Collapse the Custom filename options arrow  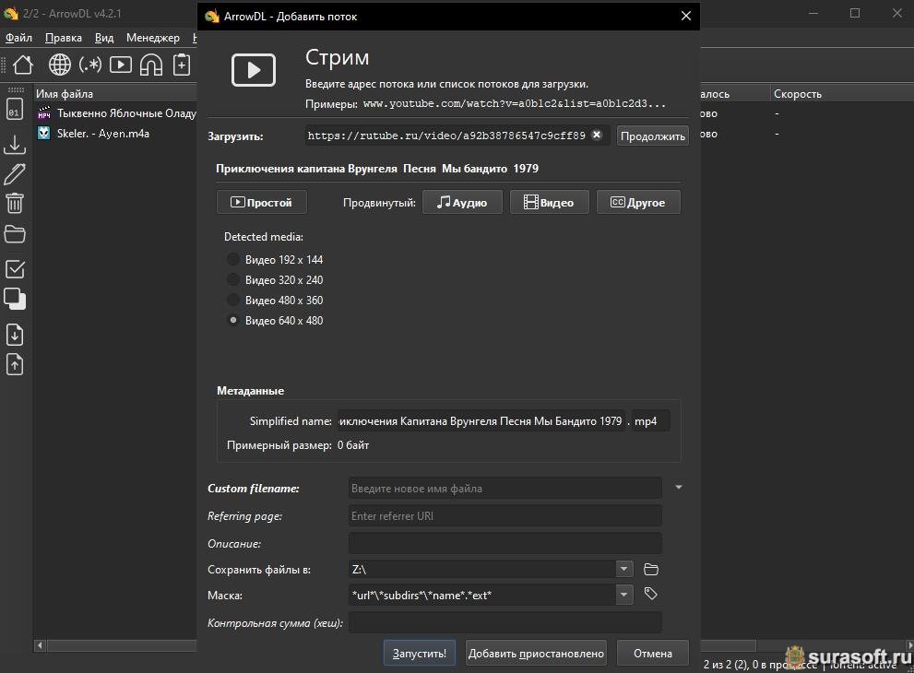pos(679,488)
